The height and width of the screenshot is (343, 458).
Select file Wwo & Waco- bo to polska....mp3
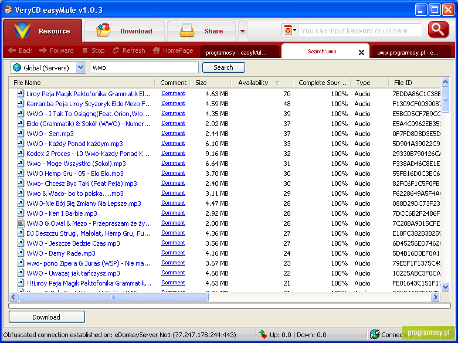click(x=75, y=193)
